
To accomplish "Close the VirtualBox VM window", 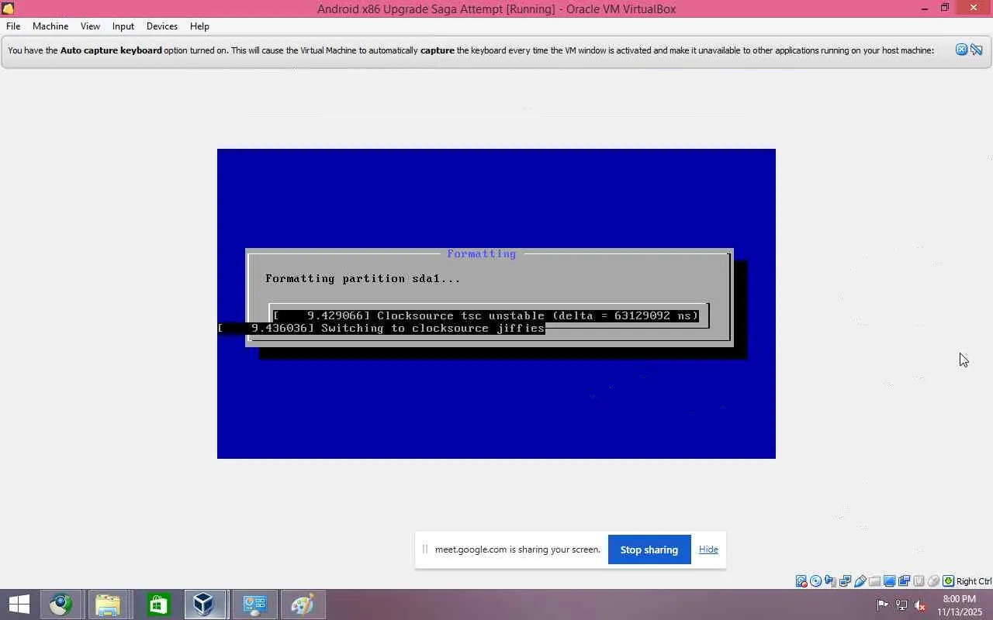I will point(974,9).
